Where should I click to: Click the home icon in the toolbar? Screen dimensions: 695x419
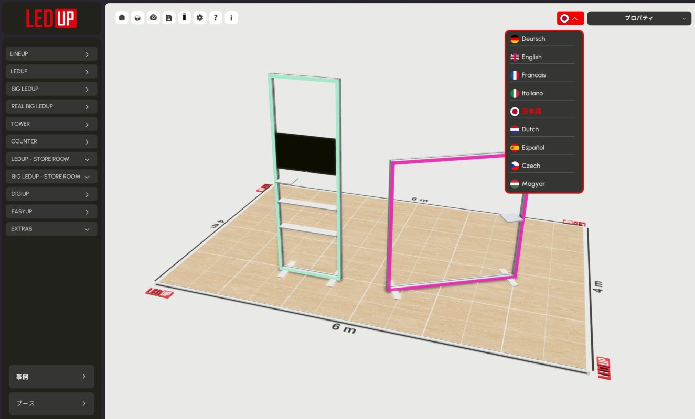[122, 18]
